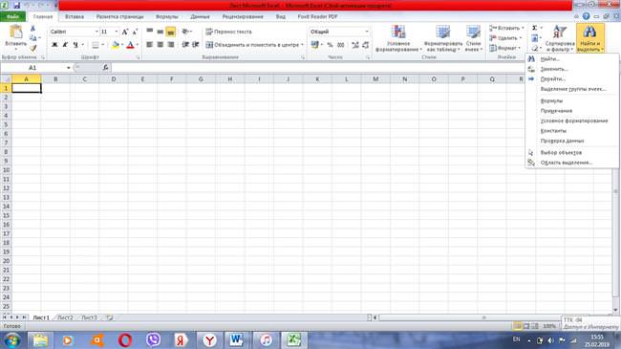Click the font color red A swatch
The image size is (621, 349).
click(130, 45)
